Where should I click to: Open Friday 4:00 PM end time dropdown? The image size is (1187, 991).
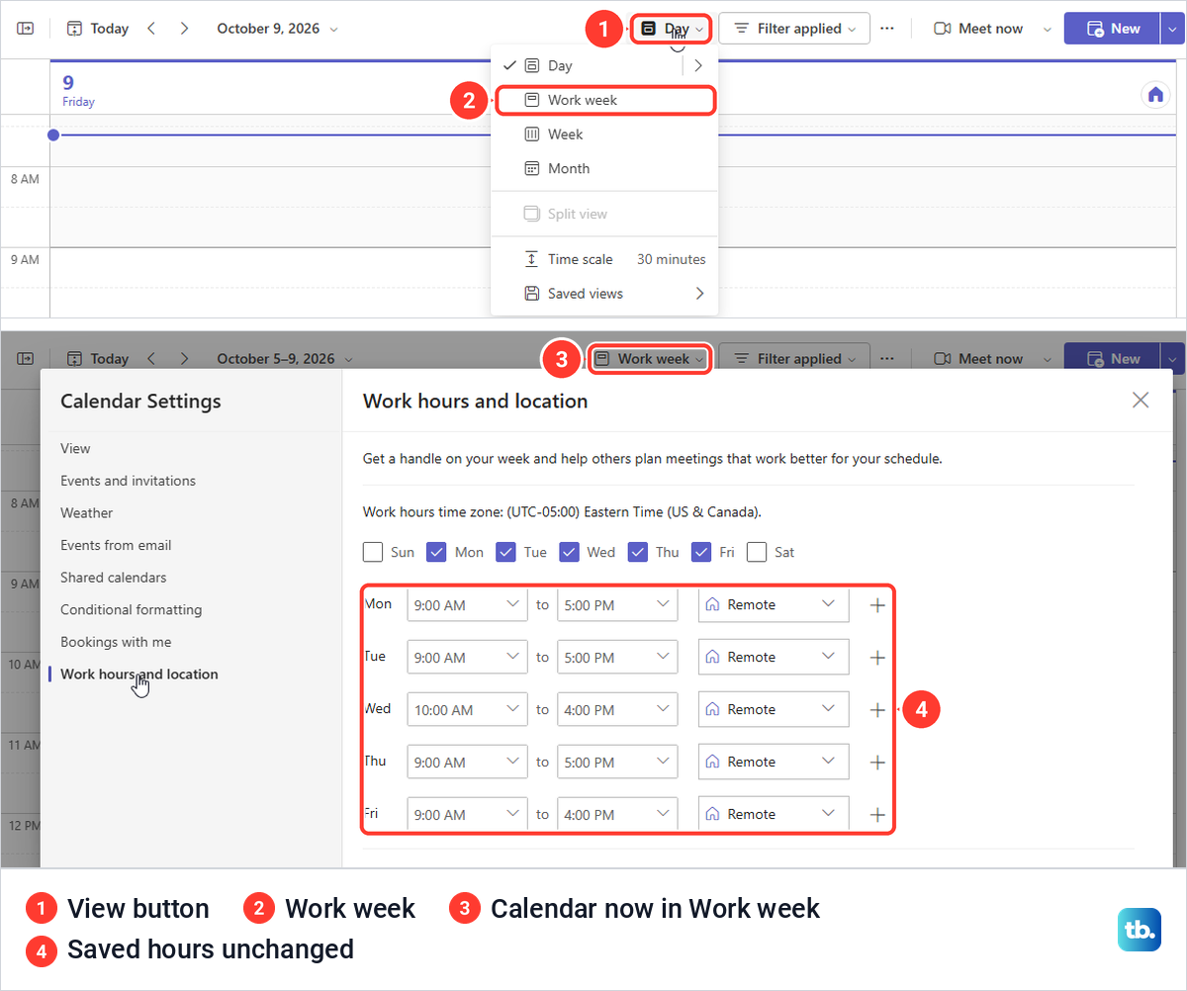(x=617, y=814)
